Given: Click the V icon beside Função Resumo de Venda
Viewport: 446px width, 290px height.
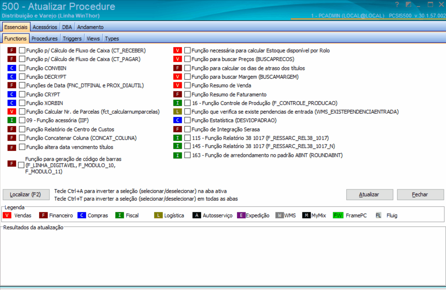Looking at the screenshot, I should point(178,85).
